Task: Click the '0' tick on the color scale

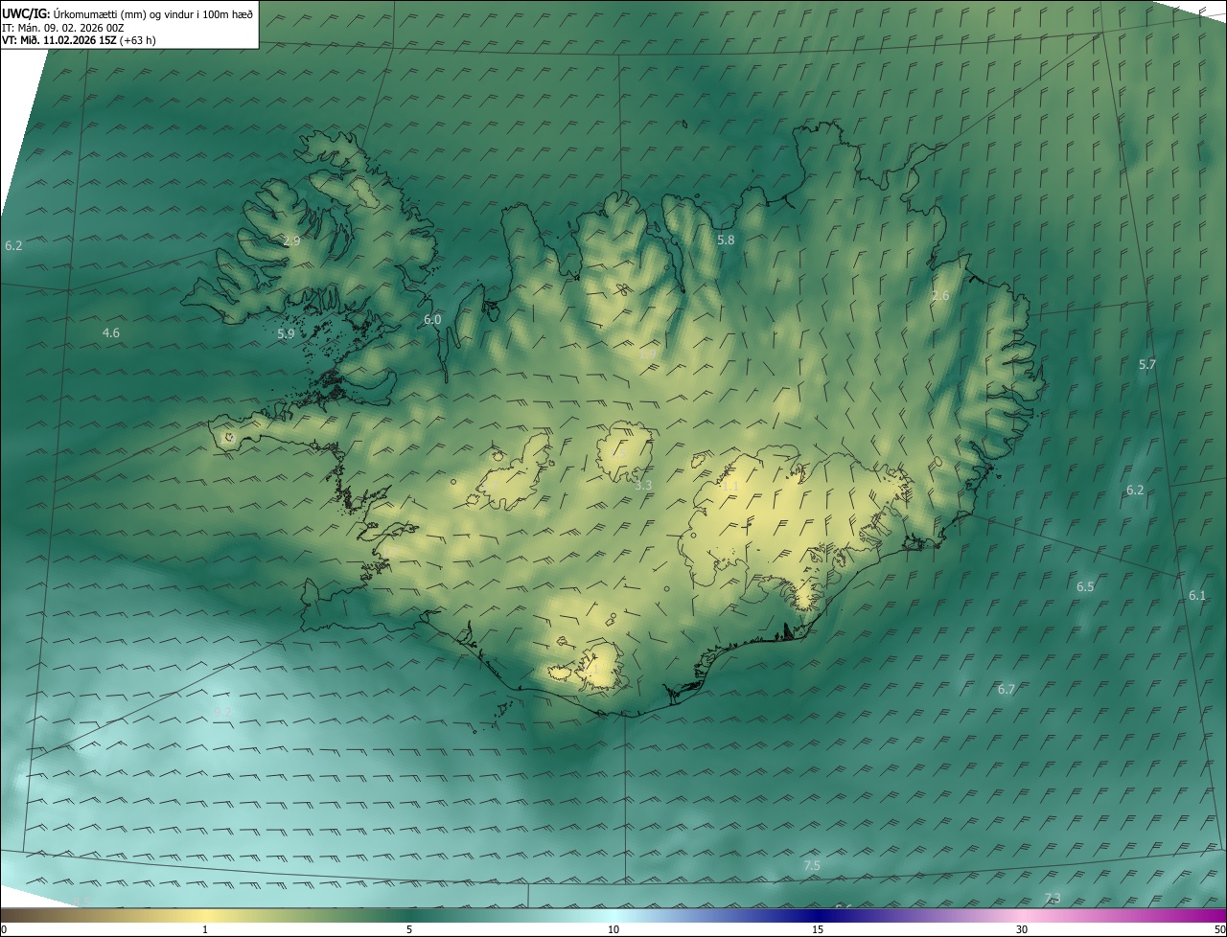Action: tap(4, 930)
